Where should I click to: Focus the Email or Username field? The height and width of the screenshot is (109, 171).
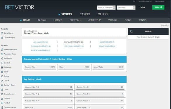pos(106,8)
